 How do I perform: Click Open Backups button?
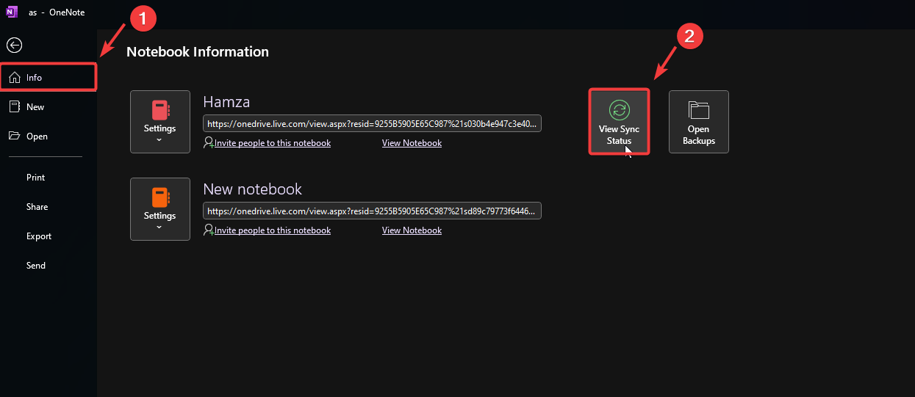pyautogui.click(x=699, y=122)
